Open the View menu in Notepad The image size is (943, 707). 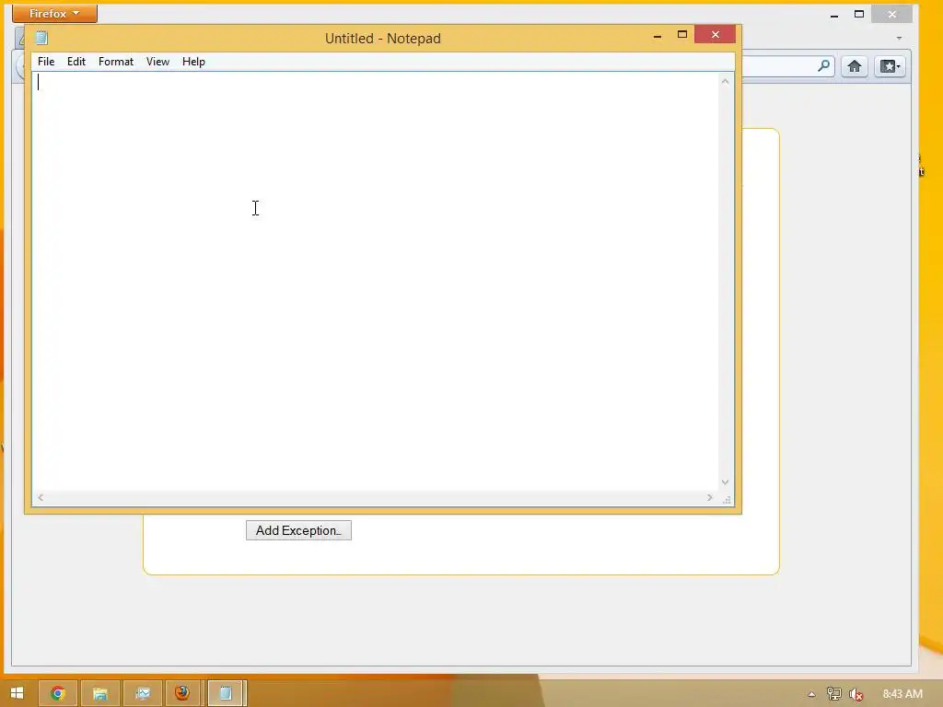click(157, 62)
